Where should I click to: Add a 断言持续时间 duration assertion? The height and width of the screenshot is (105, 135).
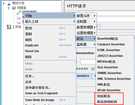pos(115,102)
